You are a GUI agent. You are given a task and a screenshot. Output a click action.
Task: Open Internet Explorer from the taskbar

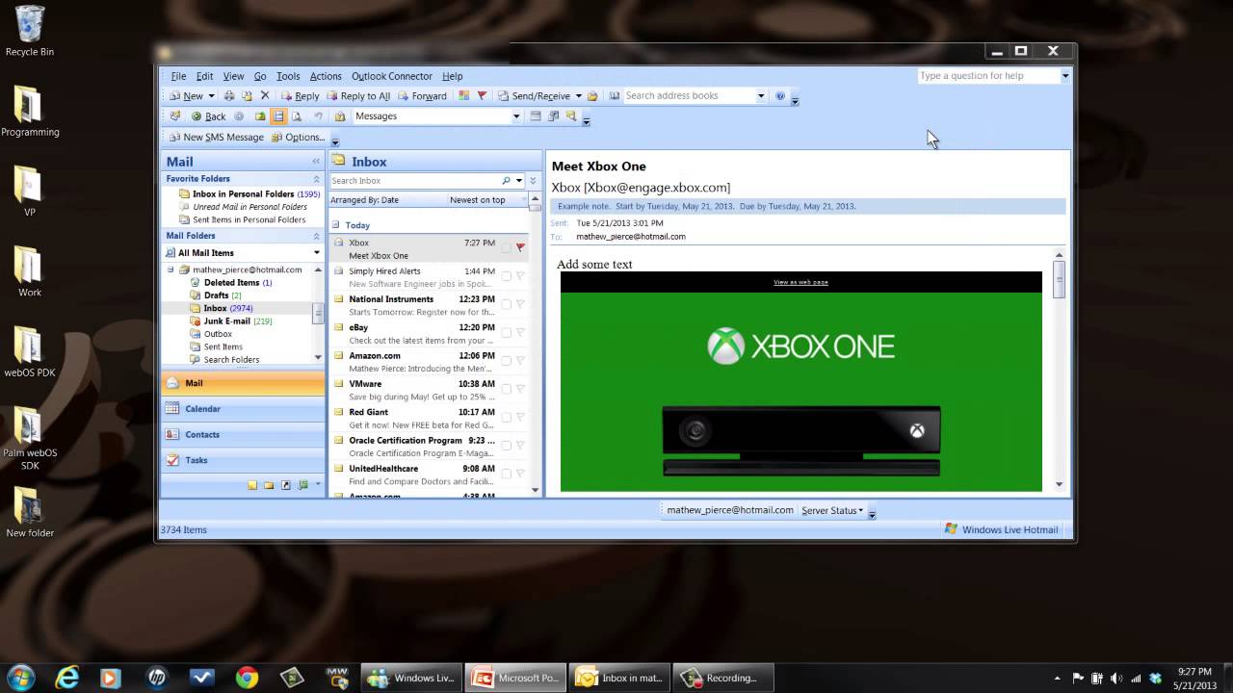66,678
